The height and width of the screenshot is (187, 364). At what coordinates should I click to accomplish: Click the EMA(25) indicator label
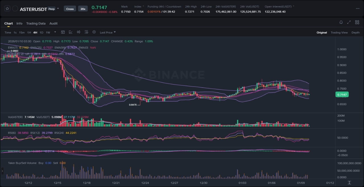coord(36,47)
